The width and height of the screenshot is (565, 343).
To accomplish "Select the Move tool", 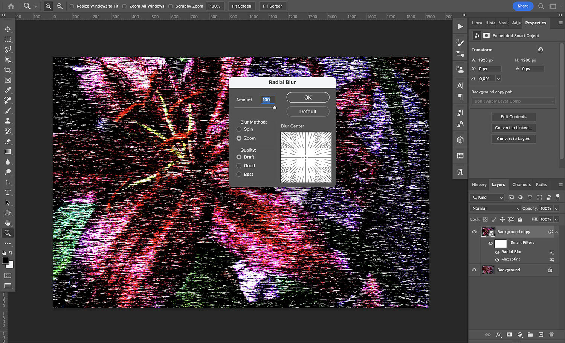I will click(8, 29).
